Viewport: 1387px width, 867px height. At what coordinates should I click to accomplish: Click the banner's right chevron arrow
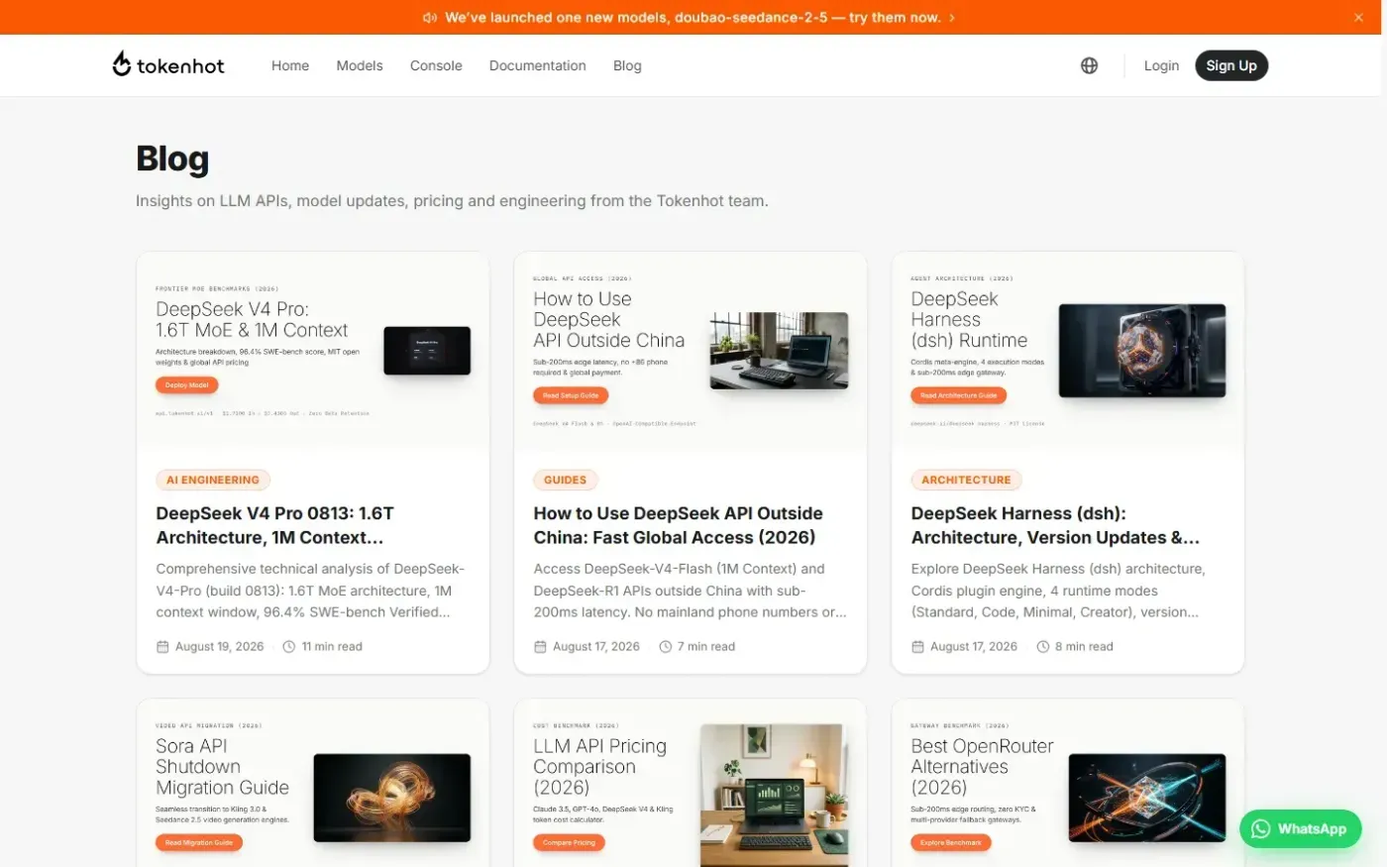click(x=952, y=18)
